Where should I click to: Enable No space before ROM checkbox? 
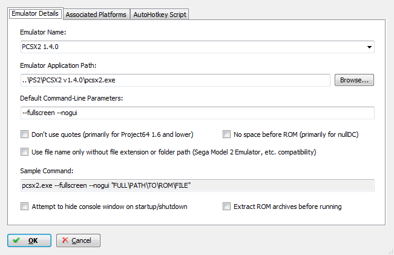(226, 134)
